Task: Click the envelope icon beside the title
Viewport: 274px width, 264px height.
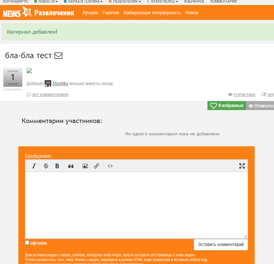Action: tap(58, 56)
